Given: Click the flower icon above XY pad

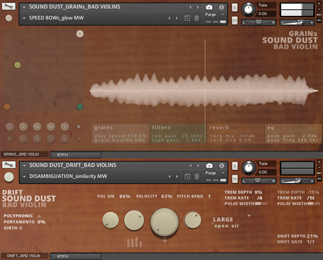Looking at the screenshot, I should coord(80,34).
